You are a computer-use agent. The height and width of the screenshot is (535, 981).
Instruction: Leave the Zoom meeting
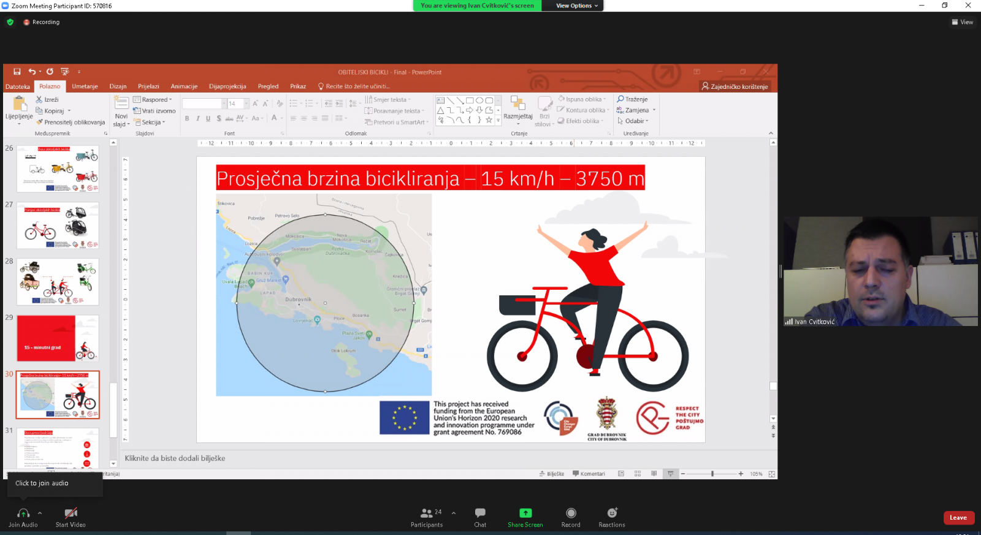pyautogui.click(x=958, y=518)
